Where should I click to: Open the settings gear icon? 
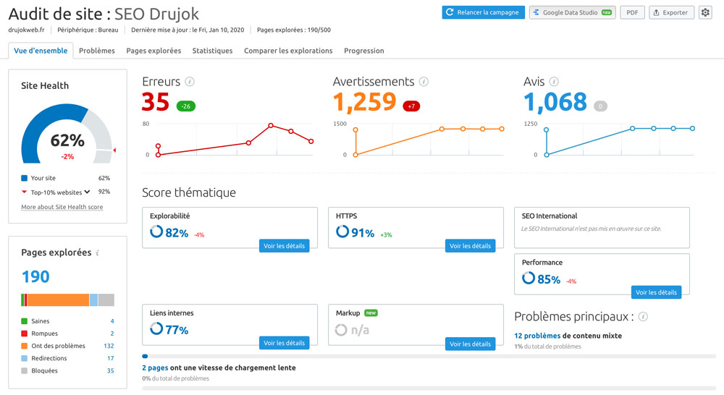(x=705, y=12)
